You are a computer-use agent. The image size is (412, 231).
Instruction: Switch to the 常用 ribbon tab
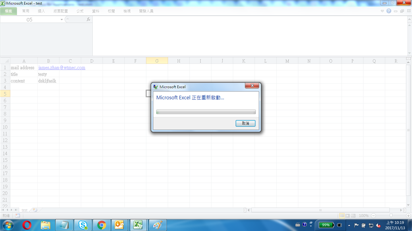click(x=26, y=11)
